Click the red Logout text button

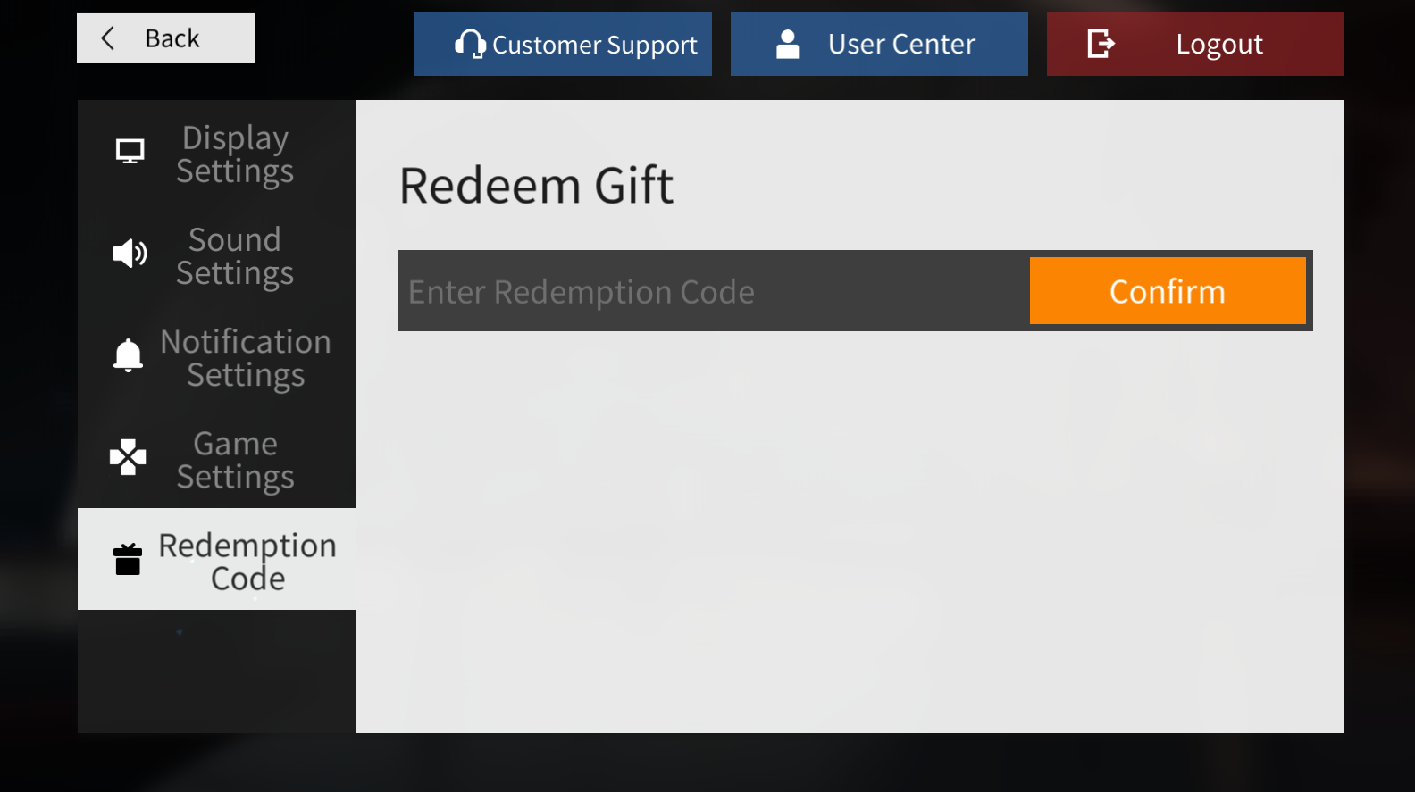click(1219, 45)
